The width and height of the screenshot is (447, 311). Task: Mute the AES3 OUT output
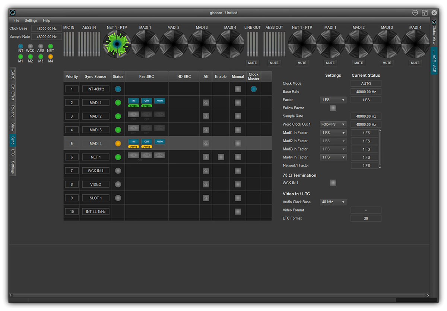tap(274, 63)
